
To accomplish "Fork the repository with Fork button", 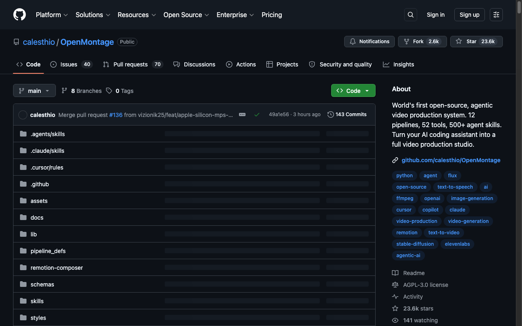I will pyautogui.click(x=422, y=42).
